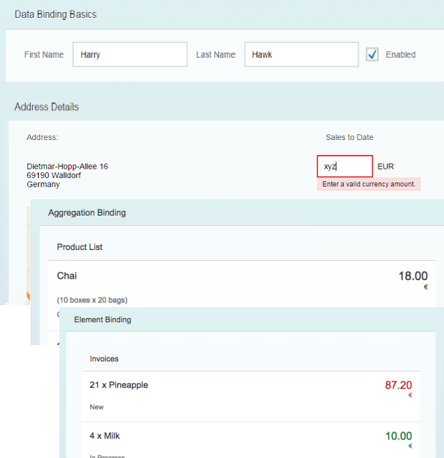Viewport: 444px width, 458px height.
Task: Click the '(10 boxes x 20 bags)' description
Action: [x=92, y=299]
